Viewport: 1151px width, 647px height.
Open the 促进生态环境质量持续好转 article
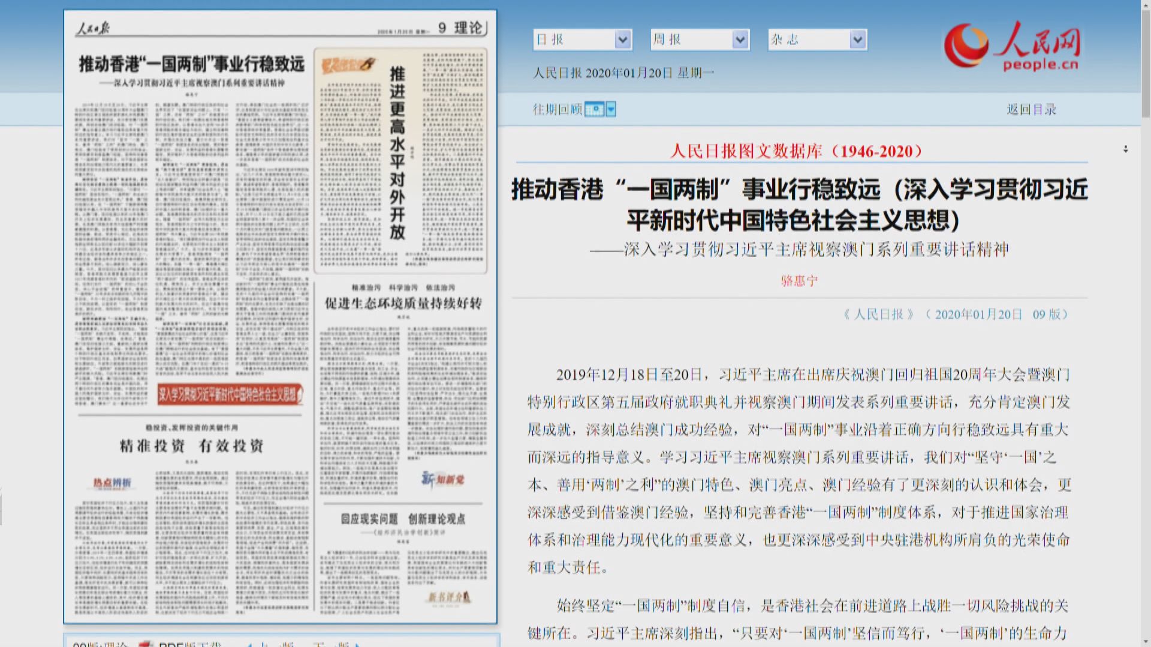[x=403, y=304]
